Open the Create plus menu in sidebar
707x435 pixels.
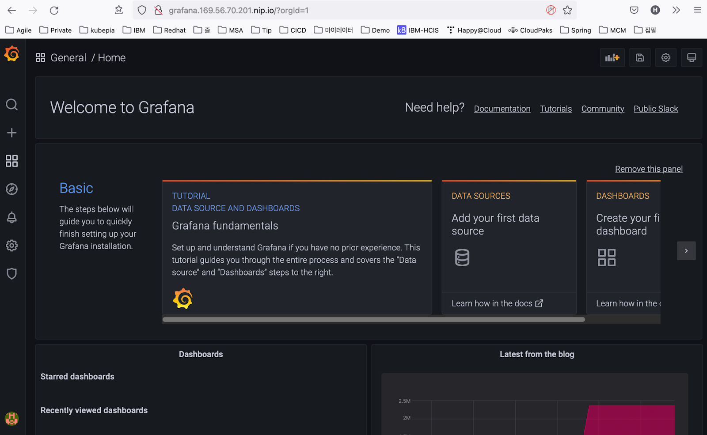(12, 133)
